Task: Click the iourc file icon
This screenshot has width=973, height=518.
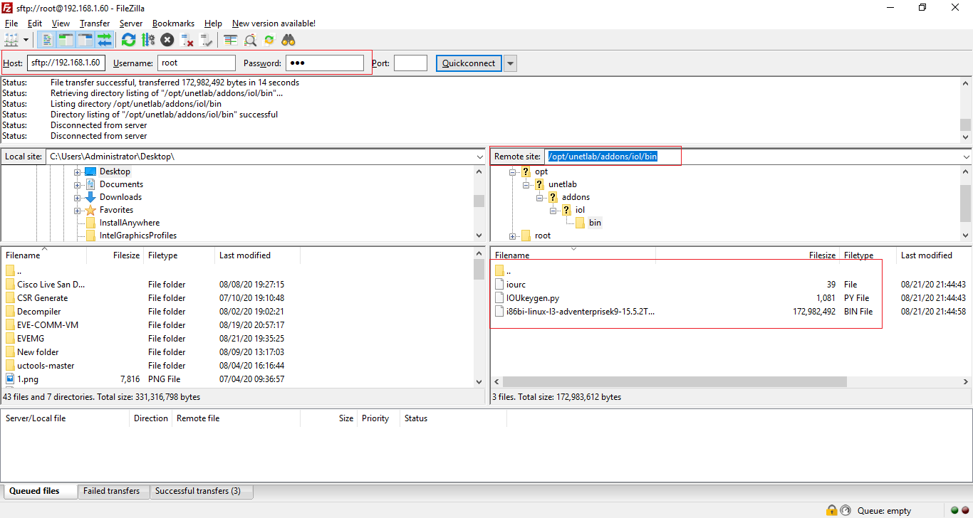Action: [x=499, y=285]
